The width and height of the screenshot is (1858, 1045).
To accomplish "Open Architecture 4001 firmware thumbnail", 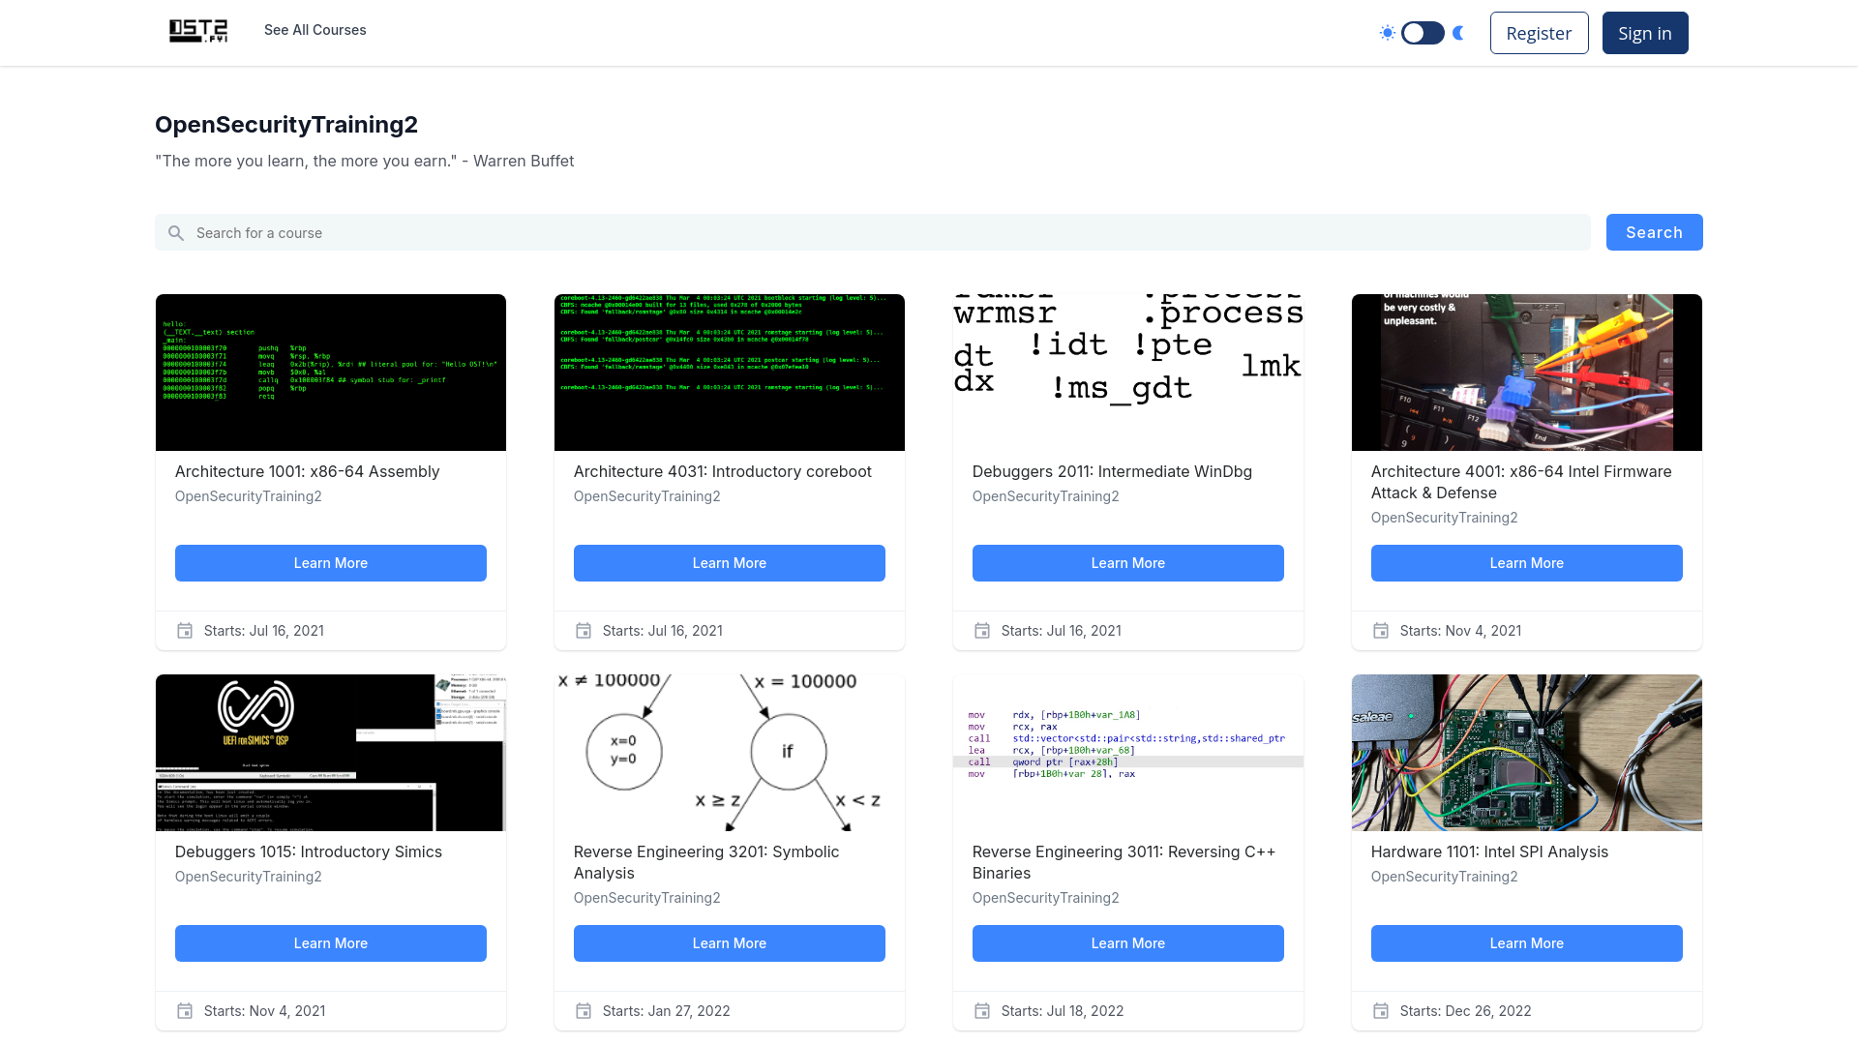I will pos(1527,373).
